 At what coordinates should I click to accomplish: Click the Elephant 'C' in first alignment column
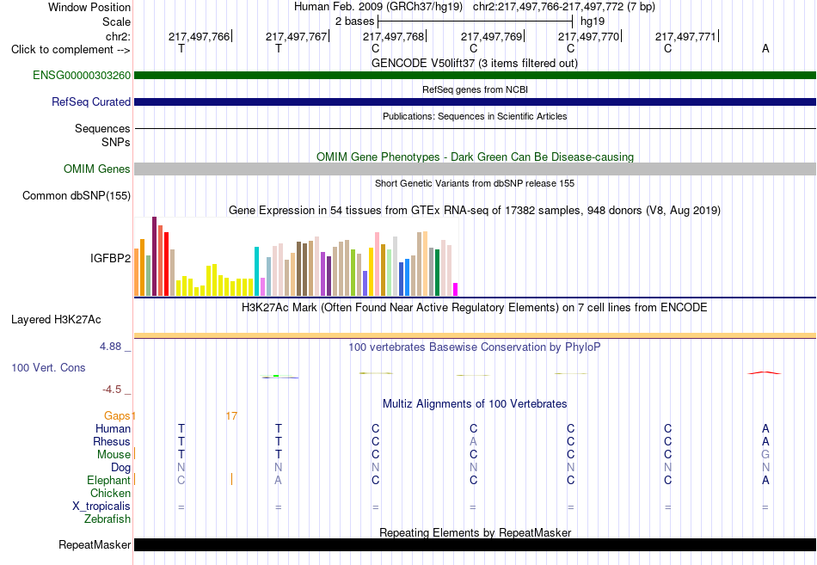[x=181, y=481]
